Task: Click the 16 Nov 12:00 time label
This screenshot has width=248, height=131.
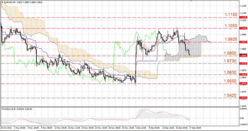Action: coord(74,128)
